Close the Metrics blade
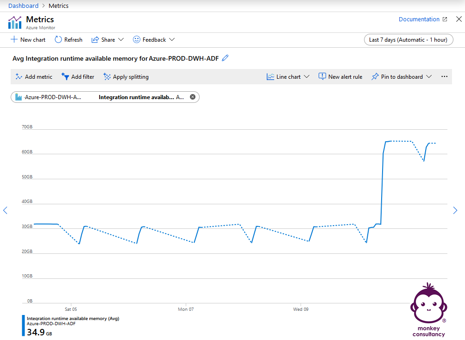Image resolution: width=465 pixels, height=340 pixels. click(459, 19)
